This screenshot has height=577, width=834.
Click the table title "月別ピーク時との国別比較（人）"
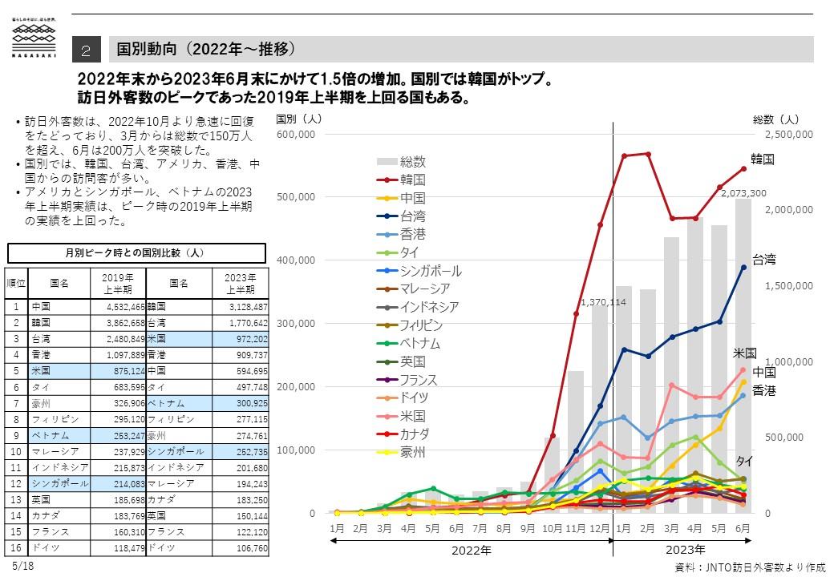click(x=136, y=253)
